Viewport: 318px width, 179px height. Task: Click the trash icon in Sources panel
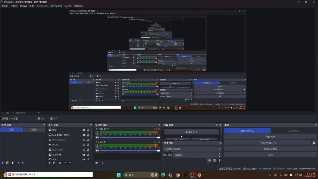click(54, 163)
